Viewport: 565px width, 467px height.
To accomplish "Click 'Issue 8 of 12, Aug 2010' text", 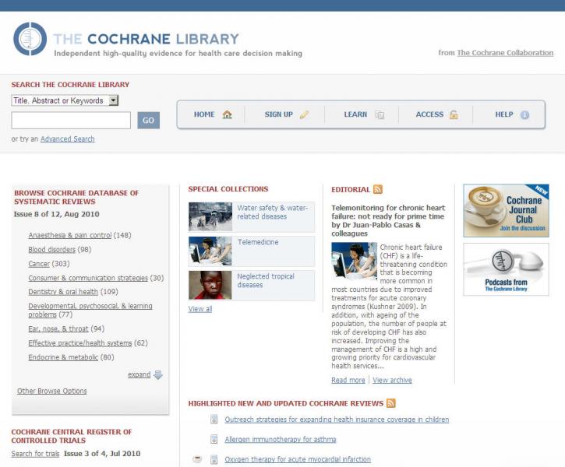I will (x=57, y=214).
